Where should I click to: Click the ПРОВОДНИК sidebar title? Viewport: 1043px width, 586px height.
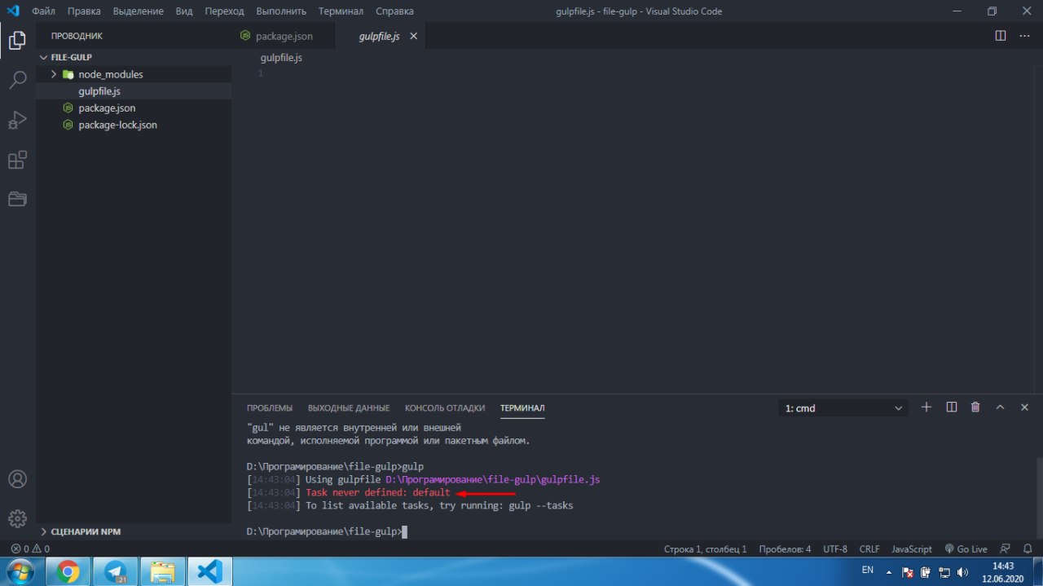pos(77,36)
